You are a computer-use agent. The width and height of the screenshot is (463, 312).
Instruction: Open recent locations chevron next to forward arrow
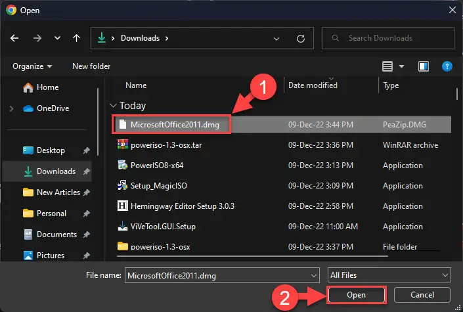57,38
